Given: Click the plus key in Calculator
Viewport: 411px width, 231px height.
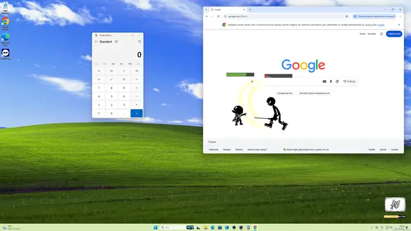Looking at the screenshot, I should coord(137,105).
